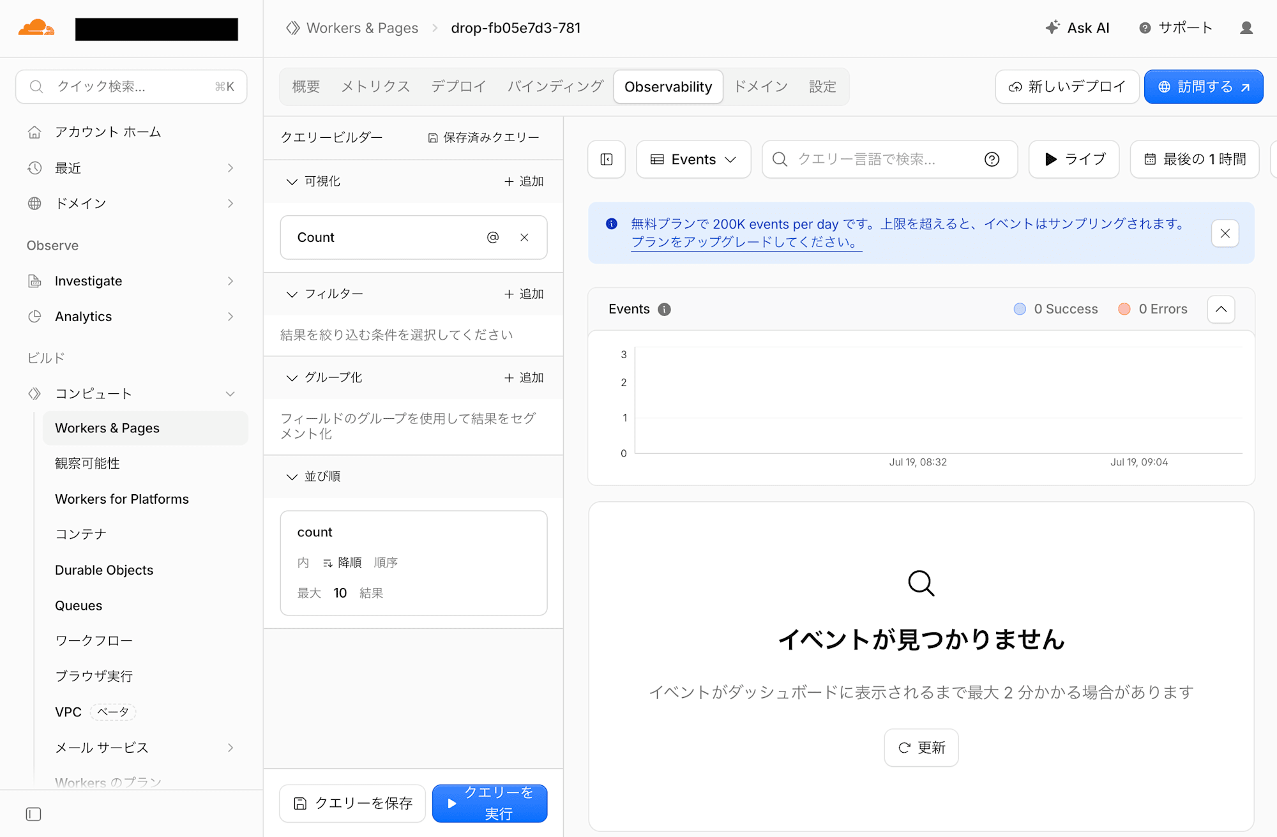
Task: Toggle query builder panel icon
Action: tap(607, 159)
